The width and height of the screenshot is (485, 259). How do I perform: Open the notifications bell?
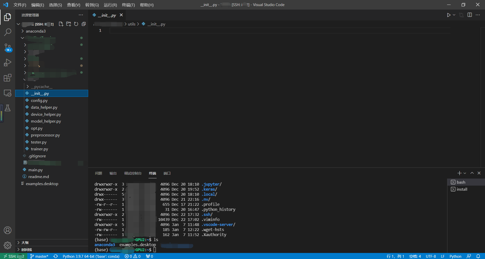[478, 256]
